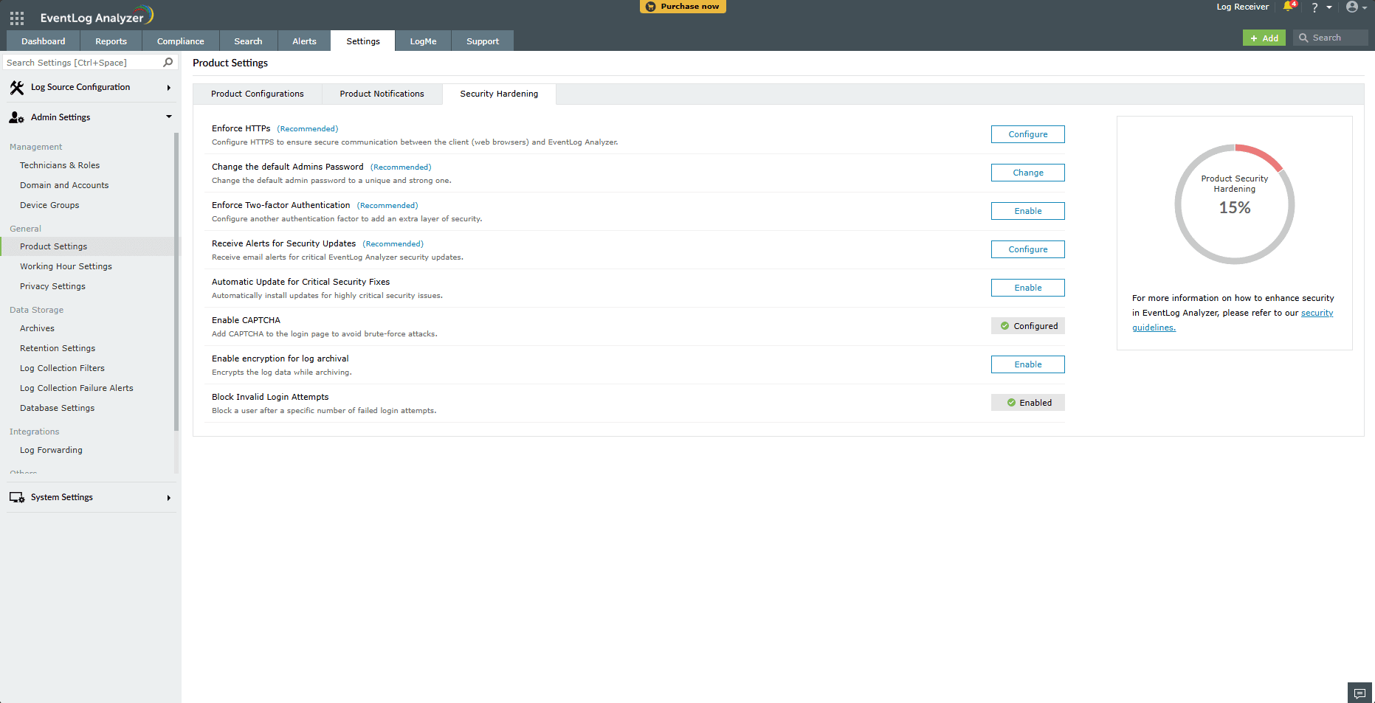Click the help question mark icon
The width and height of the screenshot is (1375, 703).
click(1314, 7)
